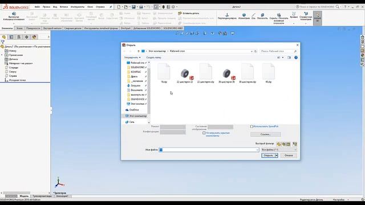Click the Extruded Boss/Base tool
Screen dimensions: 365x205
[14, 17]
